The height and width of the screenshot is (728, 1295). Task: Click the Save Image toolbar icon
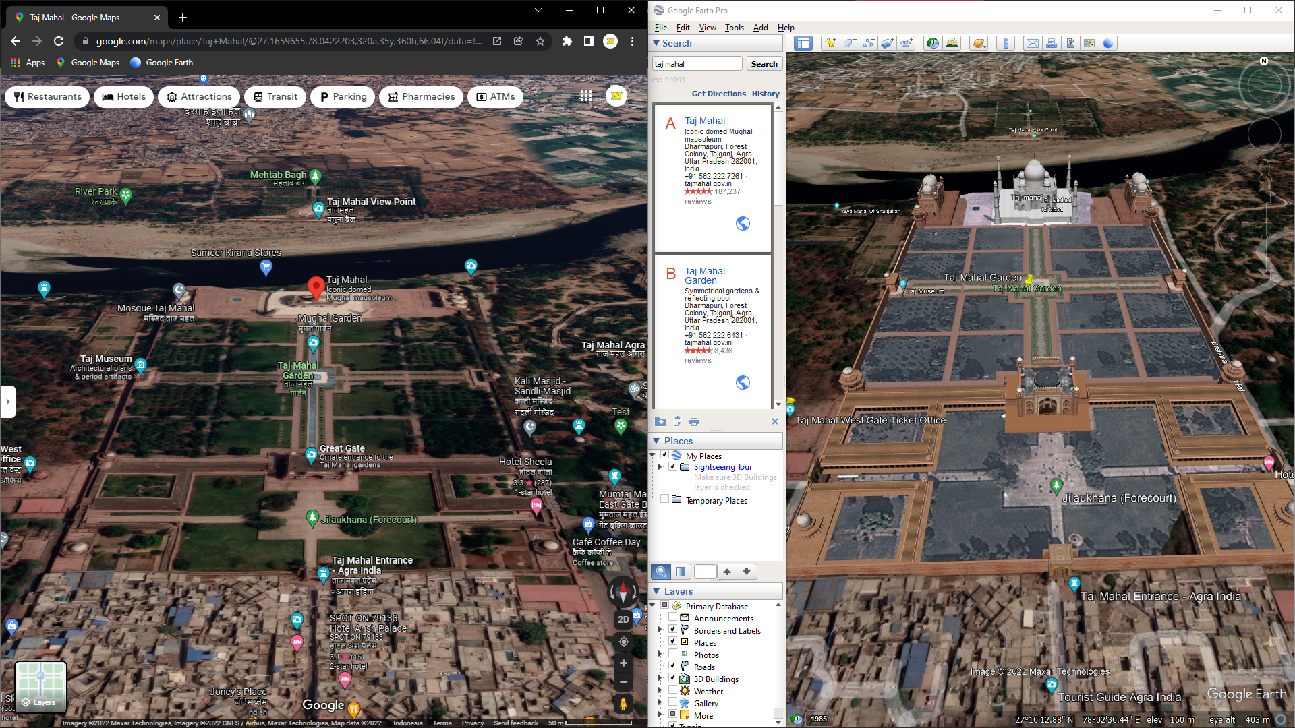1070,43
